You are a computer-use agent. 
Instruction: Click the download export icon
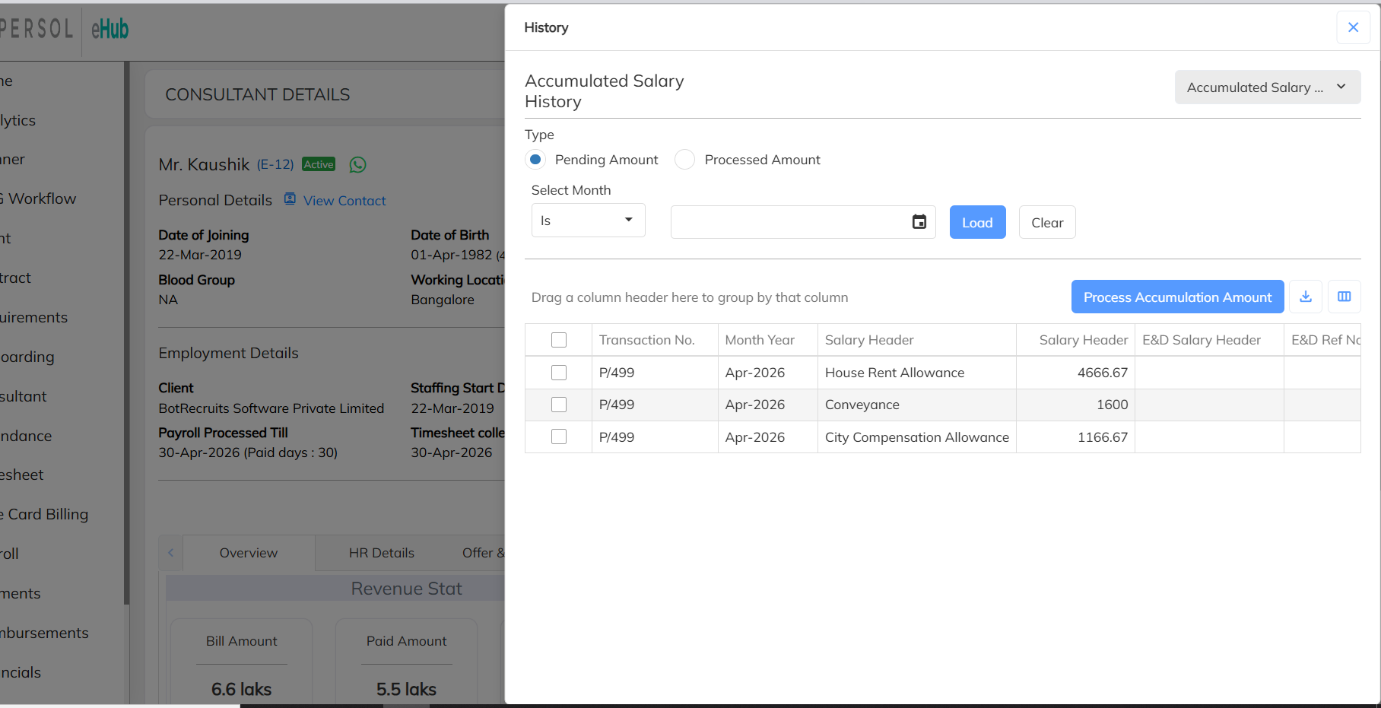pos(1306,297)
